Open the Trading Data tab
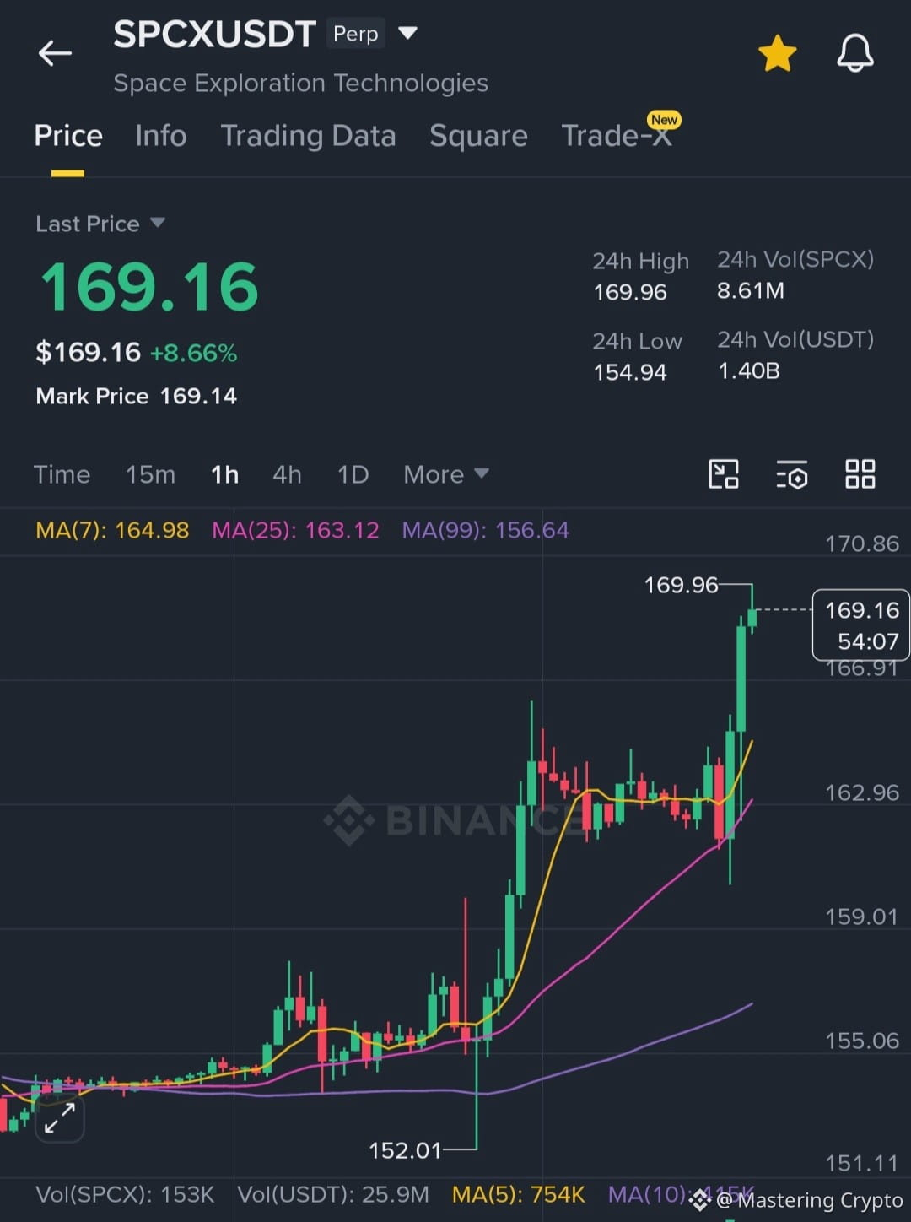The width and height of the screenshot is (911, 1222). pyautogui.click(x=308, y=136)
